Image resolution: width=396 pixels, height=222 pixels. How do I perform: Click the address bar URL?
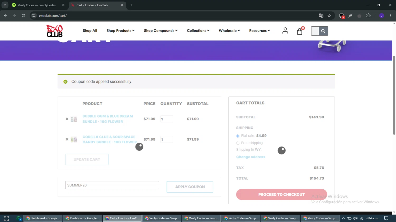point(53,16)
